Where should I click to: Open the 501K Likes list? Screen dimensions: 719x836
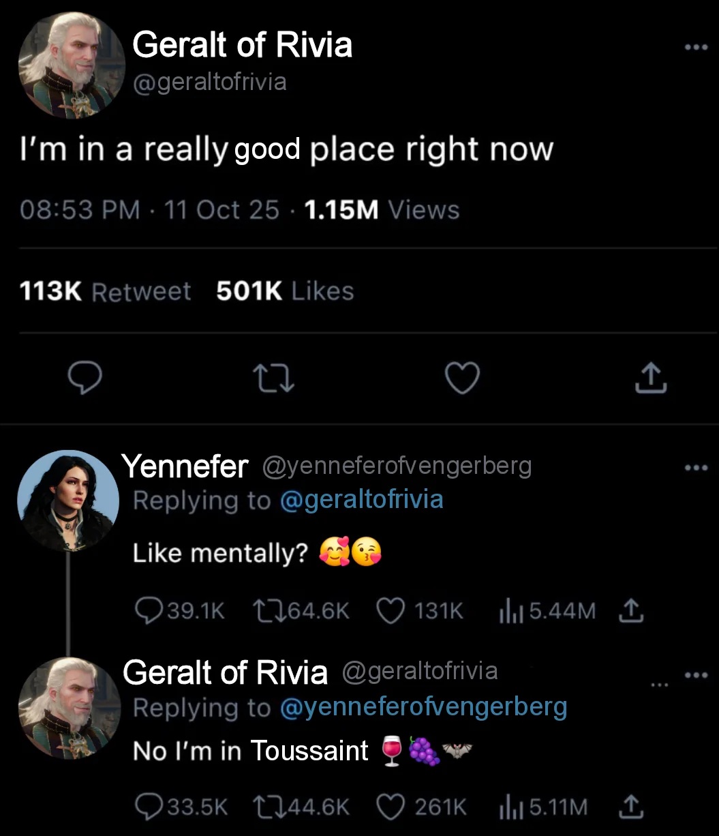point(285,292)
